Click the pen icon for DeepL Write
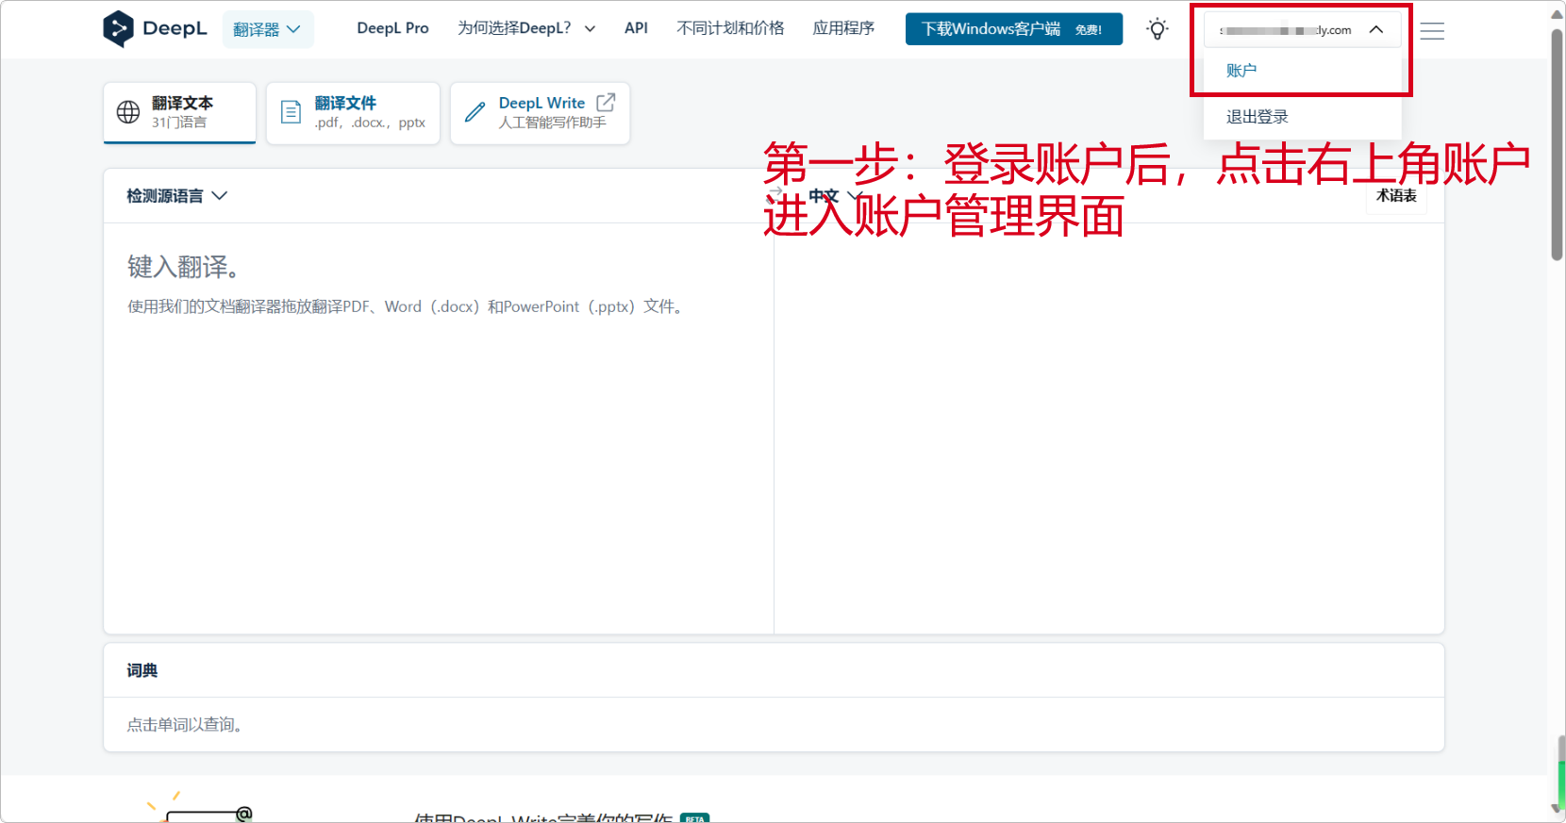The height and width of the screenshot is (823, 1566). point(475,112)
